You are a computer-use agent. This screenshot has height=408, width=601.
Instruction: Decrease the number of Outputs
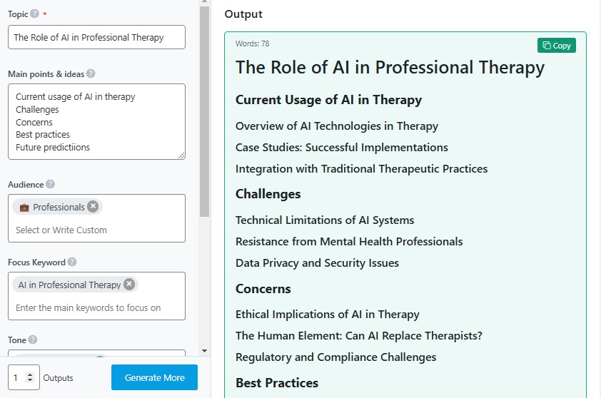(x=30, y=382)
